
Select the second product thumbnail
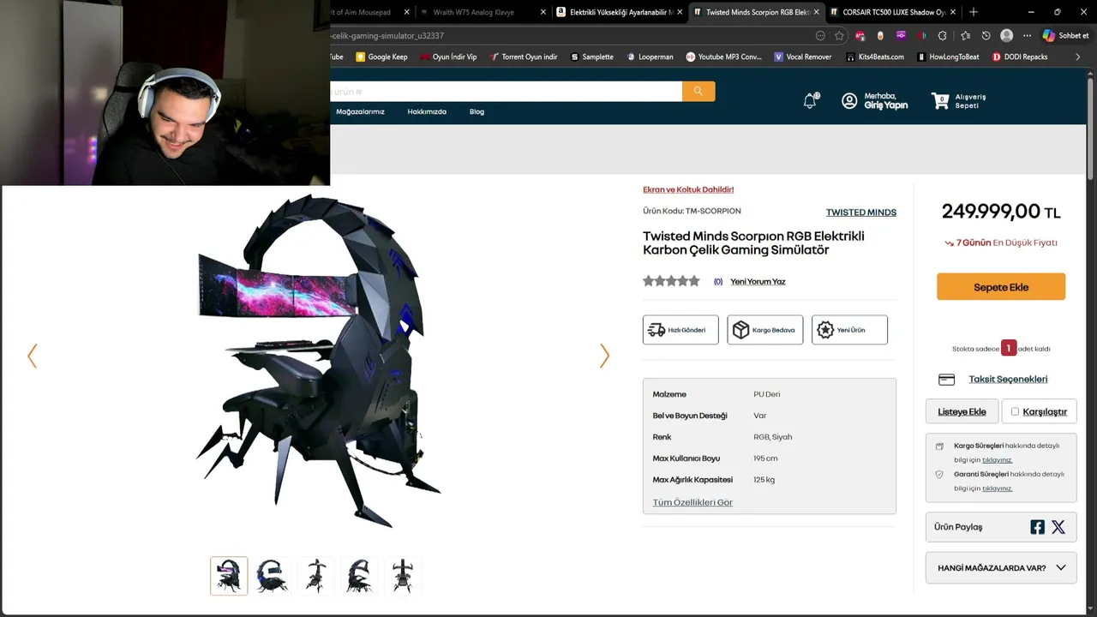pyautogui.click(x=272, y=576)
